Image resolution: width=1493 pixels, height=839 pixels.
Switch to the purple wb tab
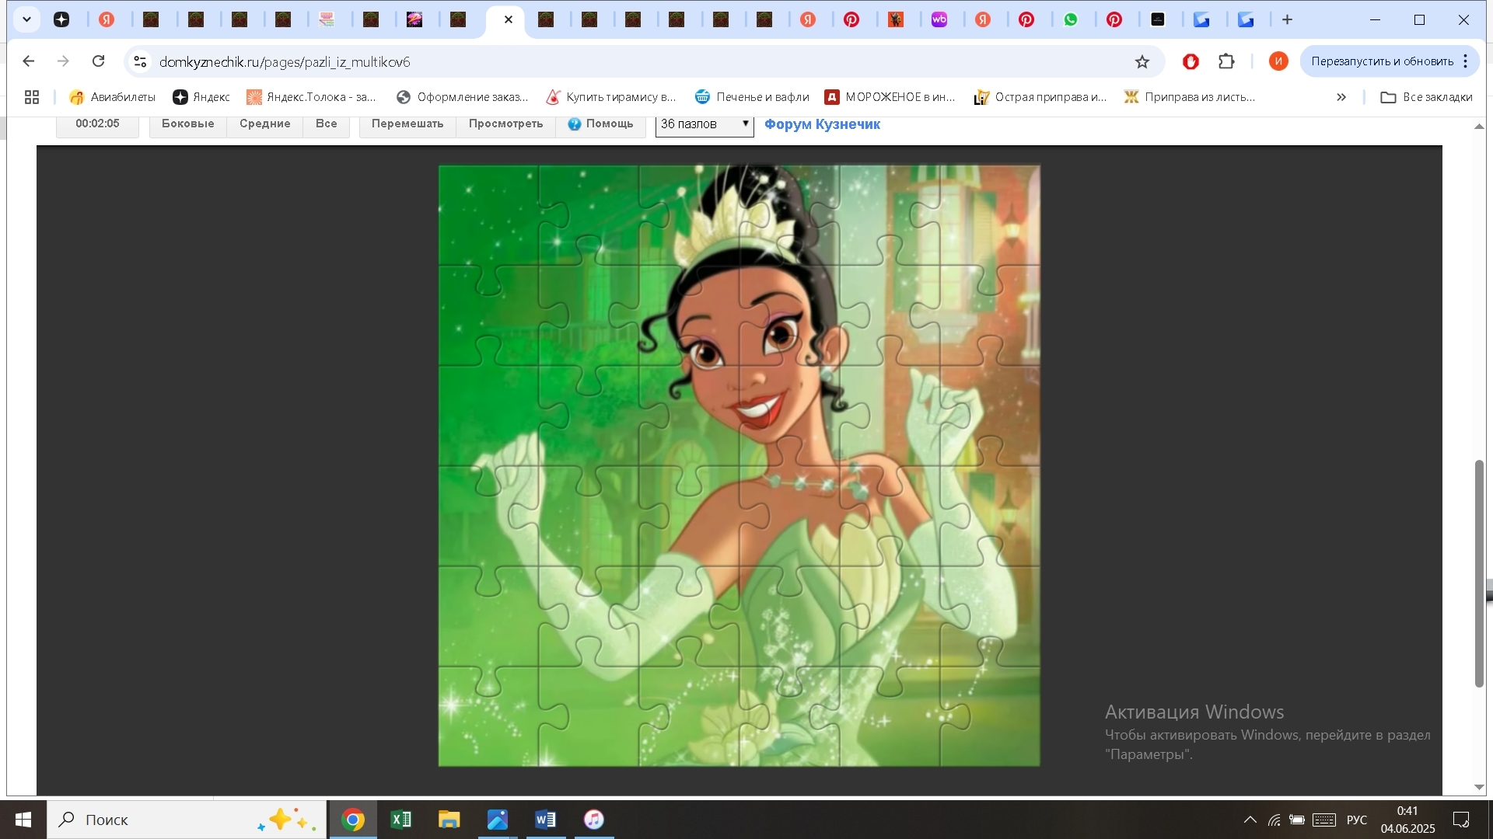pos(939,19)
